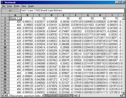
Task: Select column B header
Action: 27,15
